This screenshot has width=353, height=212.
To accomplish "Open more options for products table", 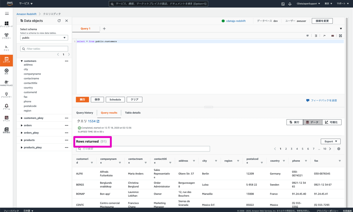I will (66, 140).
